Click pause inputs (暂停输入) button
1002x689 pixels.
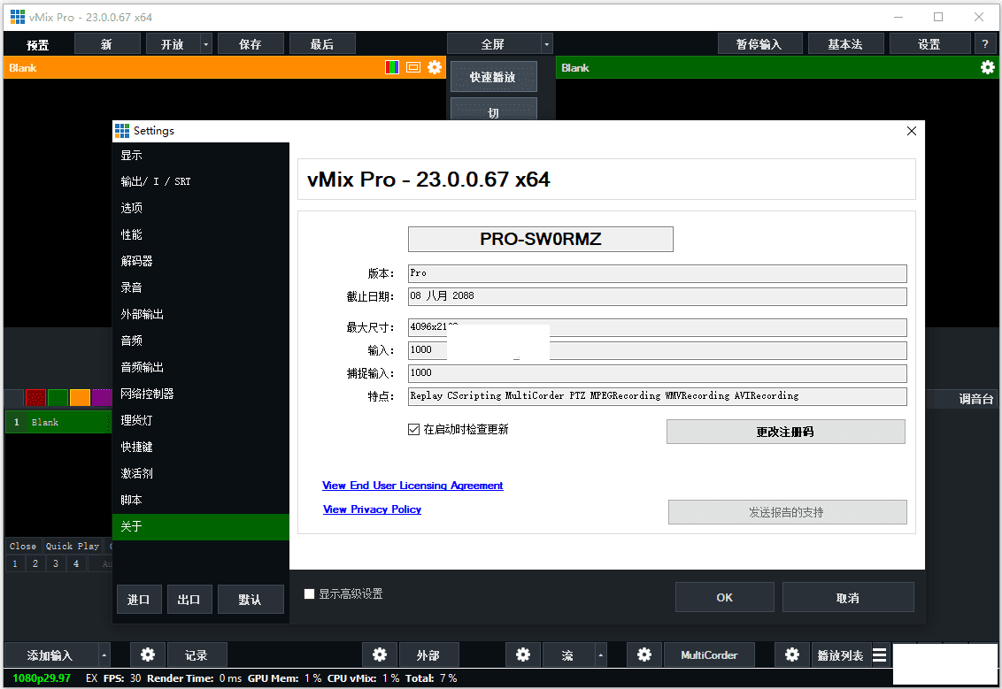pos(759,44)
